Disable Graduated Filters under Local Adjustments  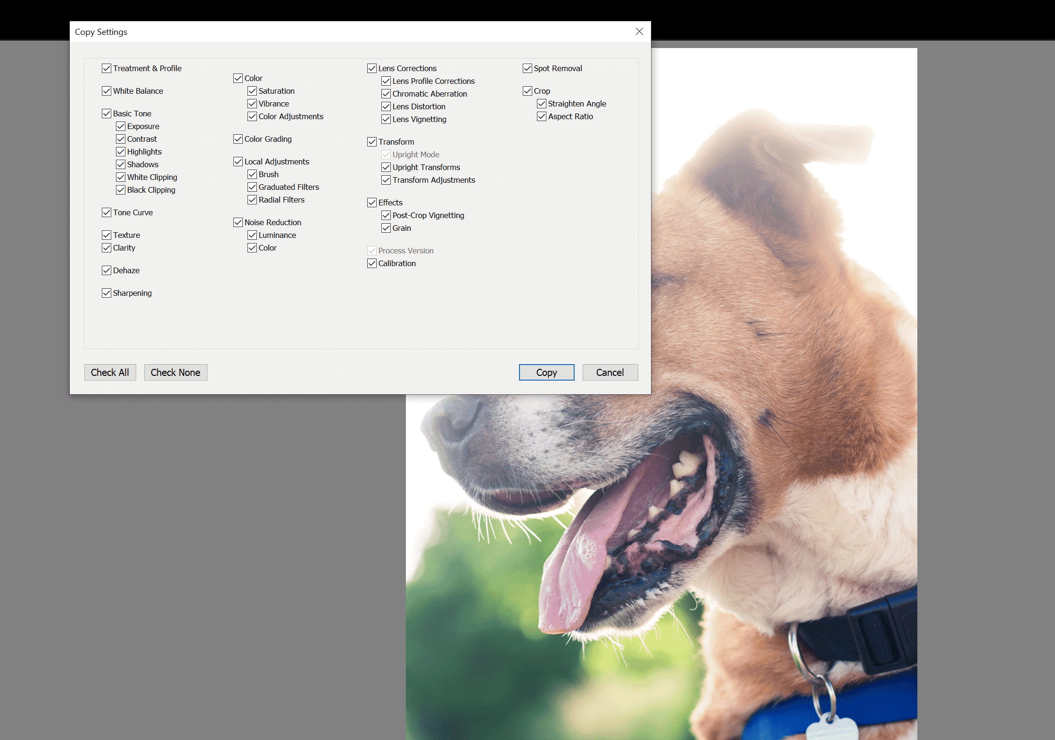(x=252, y=187)
